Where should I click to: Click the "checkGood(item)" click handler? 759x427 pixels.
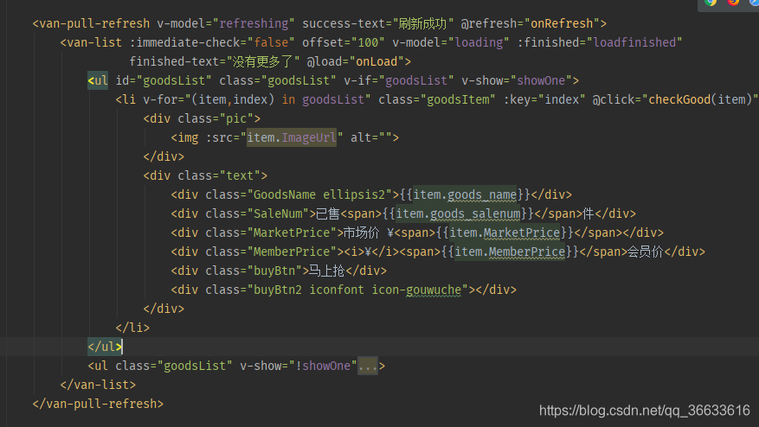(700, 99)
